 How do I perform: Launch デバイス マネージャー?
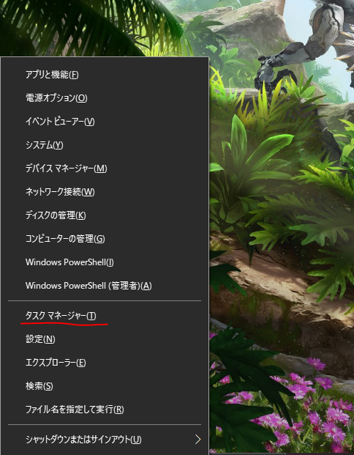tap(105, 169)
